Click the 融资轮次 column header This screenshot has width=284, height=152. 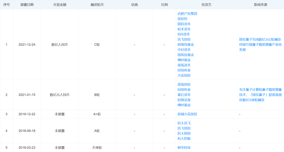(97, 5)
